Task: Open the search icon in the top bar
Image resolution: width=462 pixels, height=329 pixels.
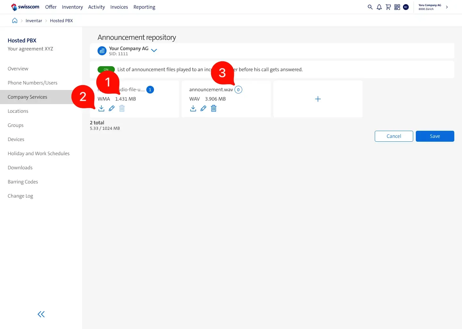Action: click(x=370, y=7)
